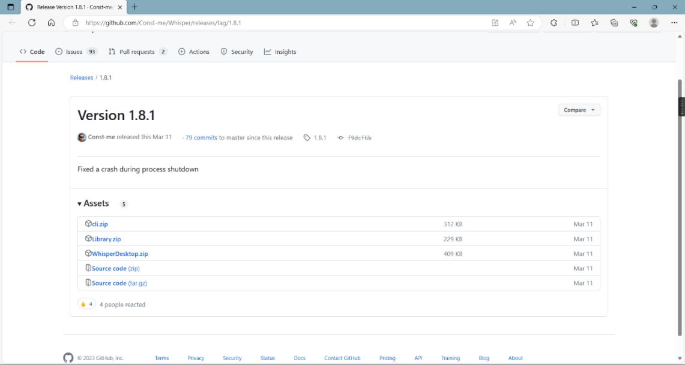Open the Compare dropdown
The image size is (685, 365).
coord(579,110)
